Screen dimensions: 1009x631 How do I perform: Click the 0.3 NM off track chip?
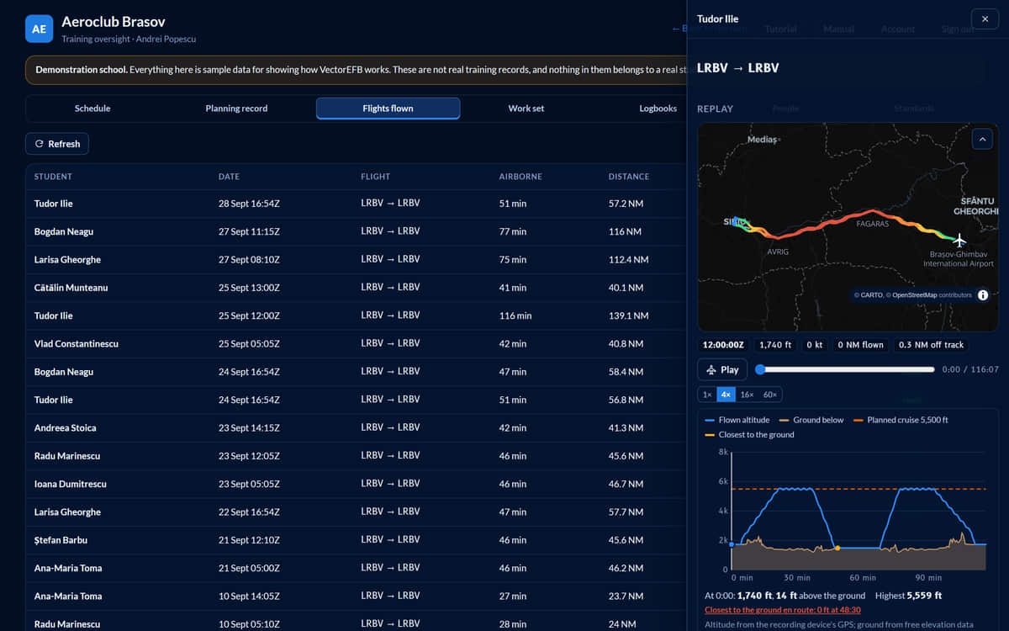(x=931, y=345)
